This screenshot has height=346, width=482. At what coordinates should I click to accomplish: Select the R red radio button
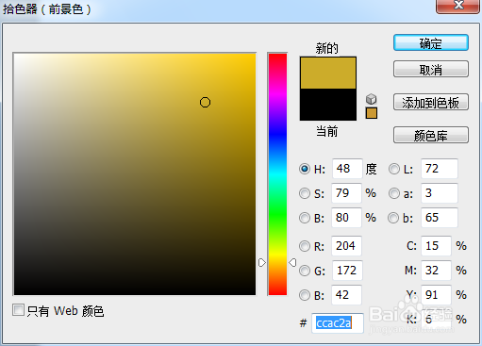point(305,246)
